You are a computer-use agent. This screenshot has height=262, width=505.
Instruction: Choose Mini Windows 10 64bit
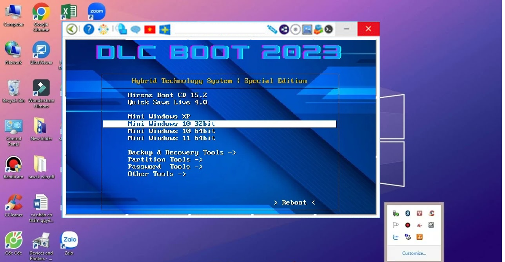172,131
